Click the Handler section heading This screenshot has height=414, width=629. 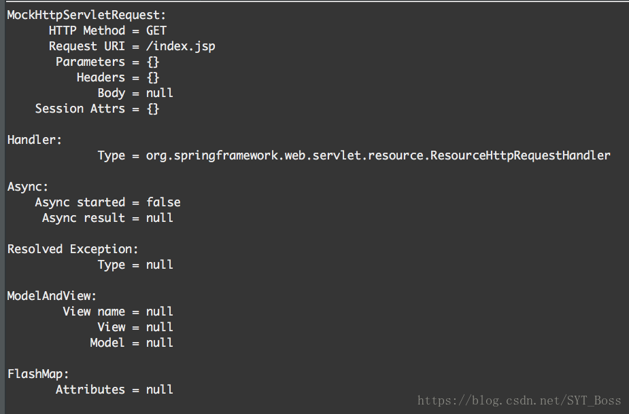(x=35, y=140)
